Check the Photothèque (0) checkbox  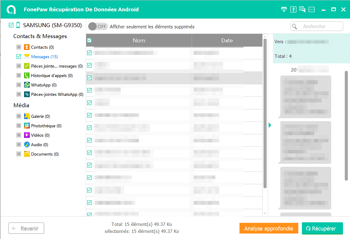pyautogui.click(x=19, y=126)
